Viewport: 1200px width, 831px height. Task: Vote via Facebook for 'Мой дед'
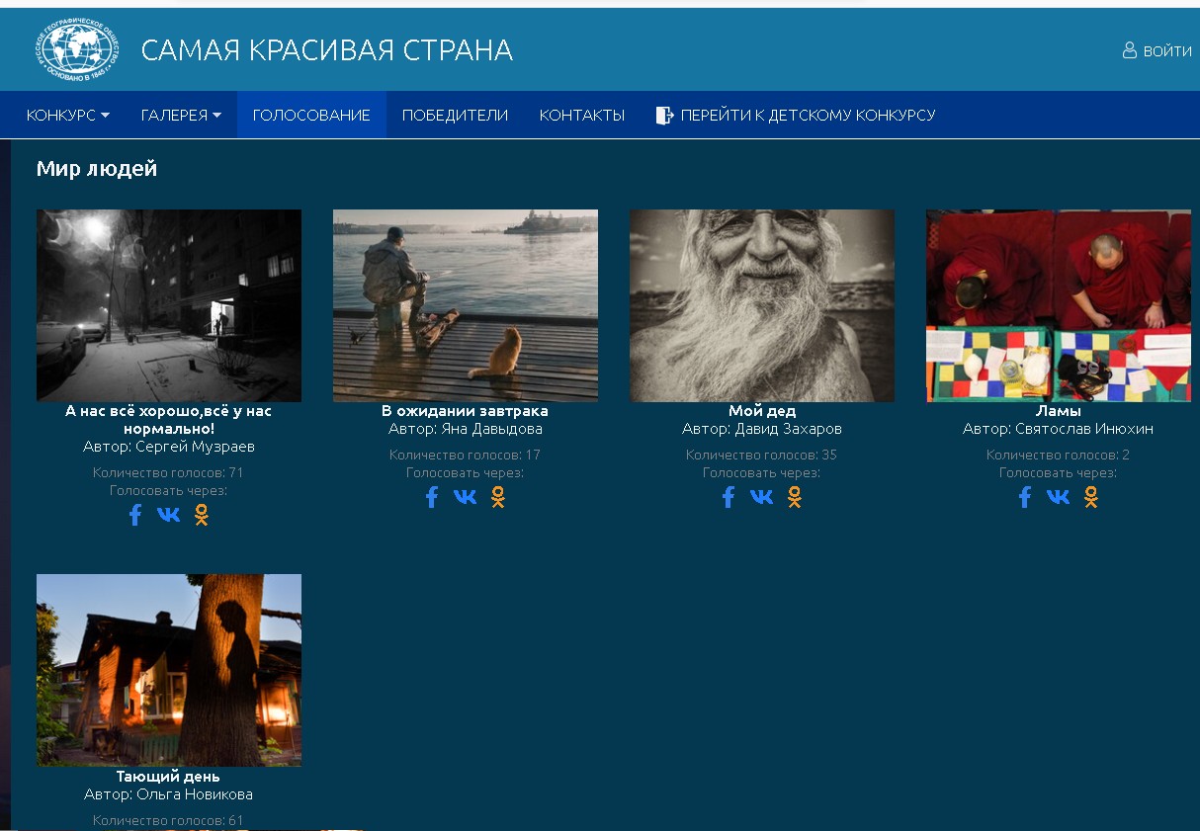(729, 497)
